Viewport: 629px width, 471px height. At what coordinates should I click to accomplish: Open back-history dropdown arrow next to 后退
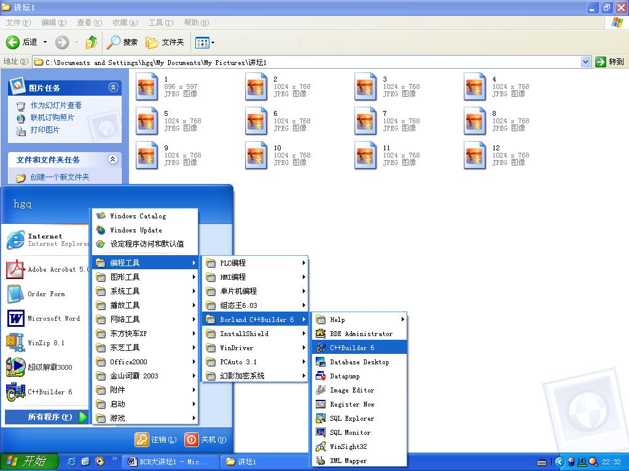pyautogui.click(x=45, y=42)
